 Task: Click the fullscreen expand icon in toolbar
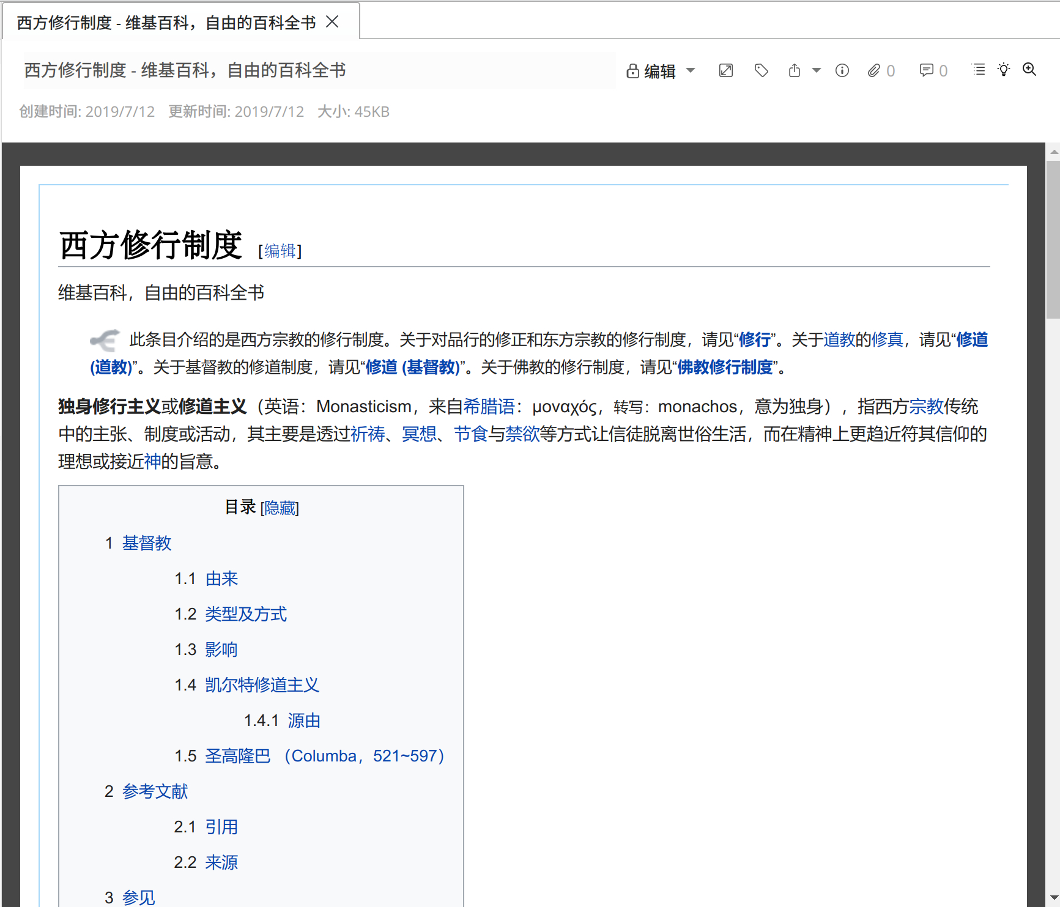point(725,70)
